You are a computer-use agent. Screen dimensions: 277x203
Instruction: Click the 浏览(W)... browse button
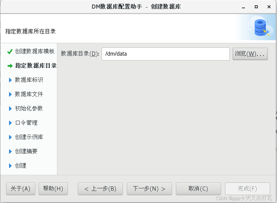click(x=250, y=54)
